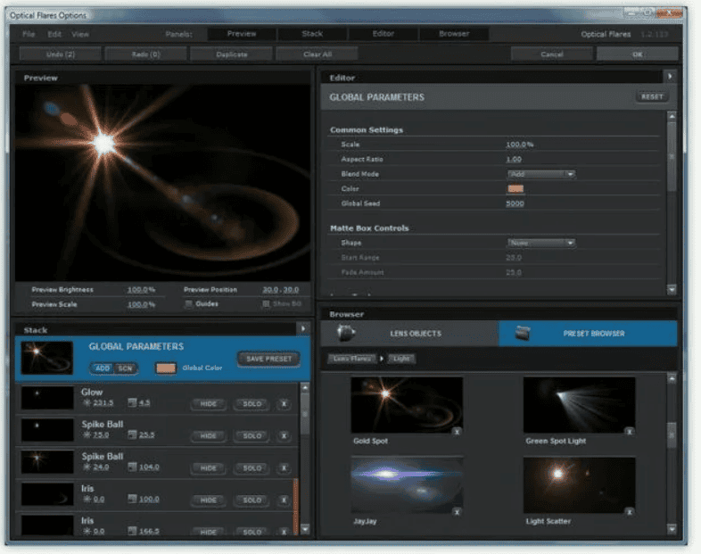The image size is (701, 554).
Task: Click the scale icon beside Spike Ball 25.5
Action: point(132,434)
